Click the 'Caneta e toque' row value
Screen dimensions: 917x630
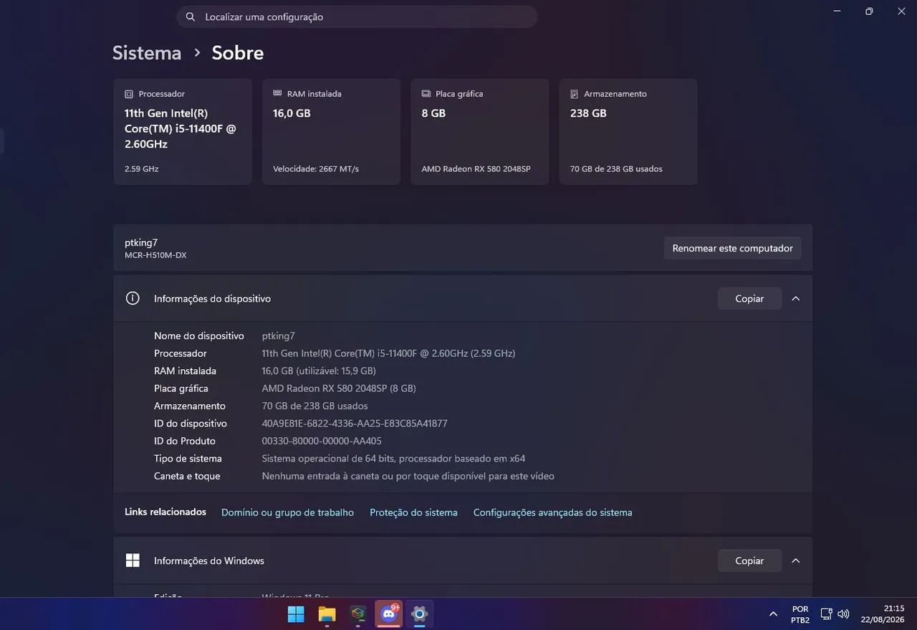tap(408, 476)
